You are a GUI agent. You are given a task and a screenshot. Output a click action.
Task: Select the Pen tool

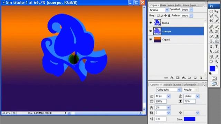coord(211,46)
